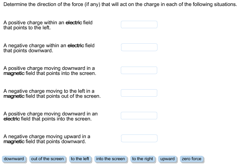Click answer box for electric field into the screen
Screen dimensions: 242x167
[139, 116]
